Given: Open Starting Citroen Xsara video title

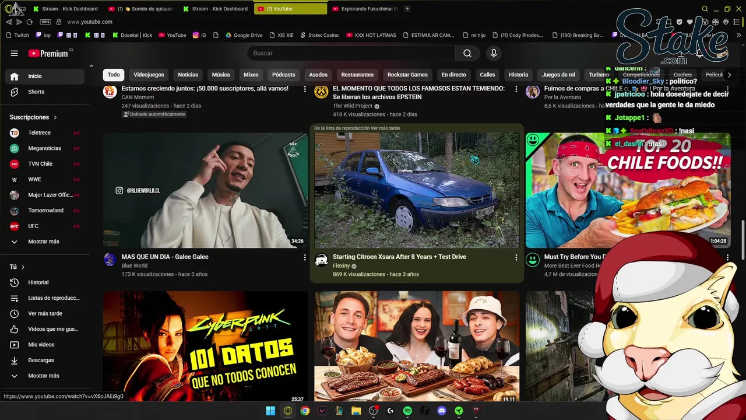Looking at the screenshot, I should pyautogui.click(x=399, y=257).
